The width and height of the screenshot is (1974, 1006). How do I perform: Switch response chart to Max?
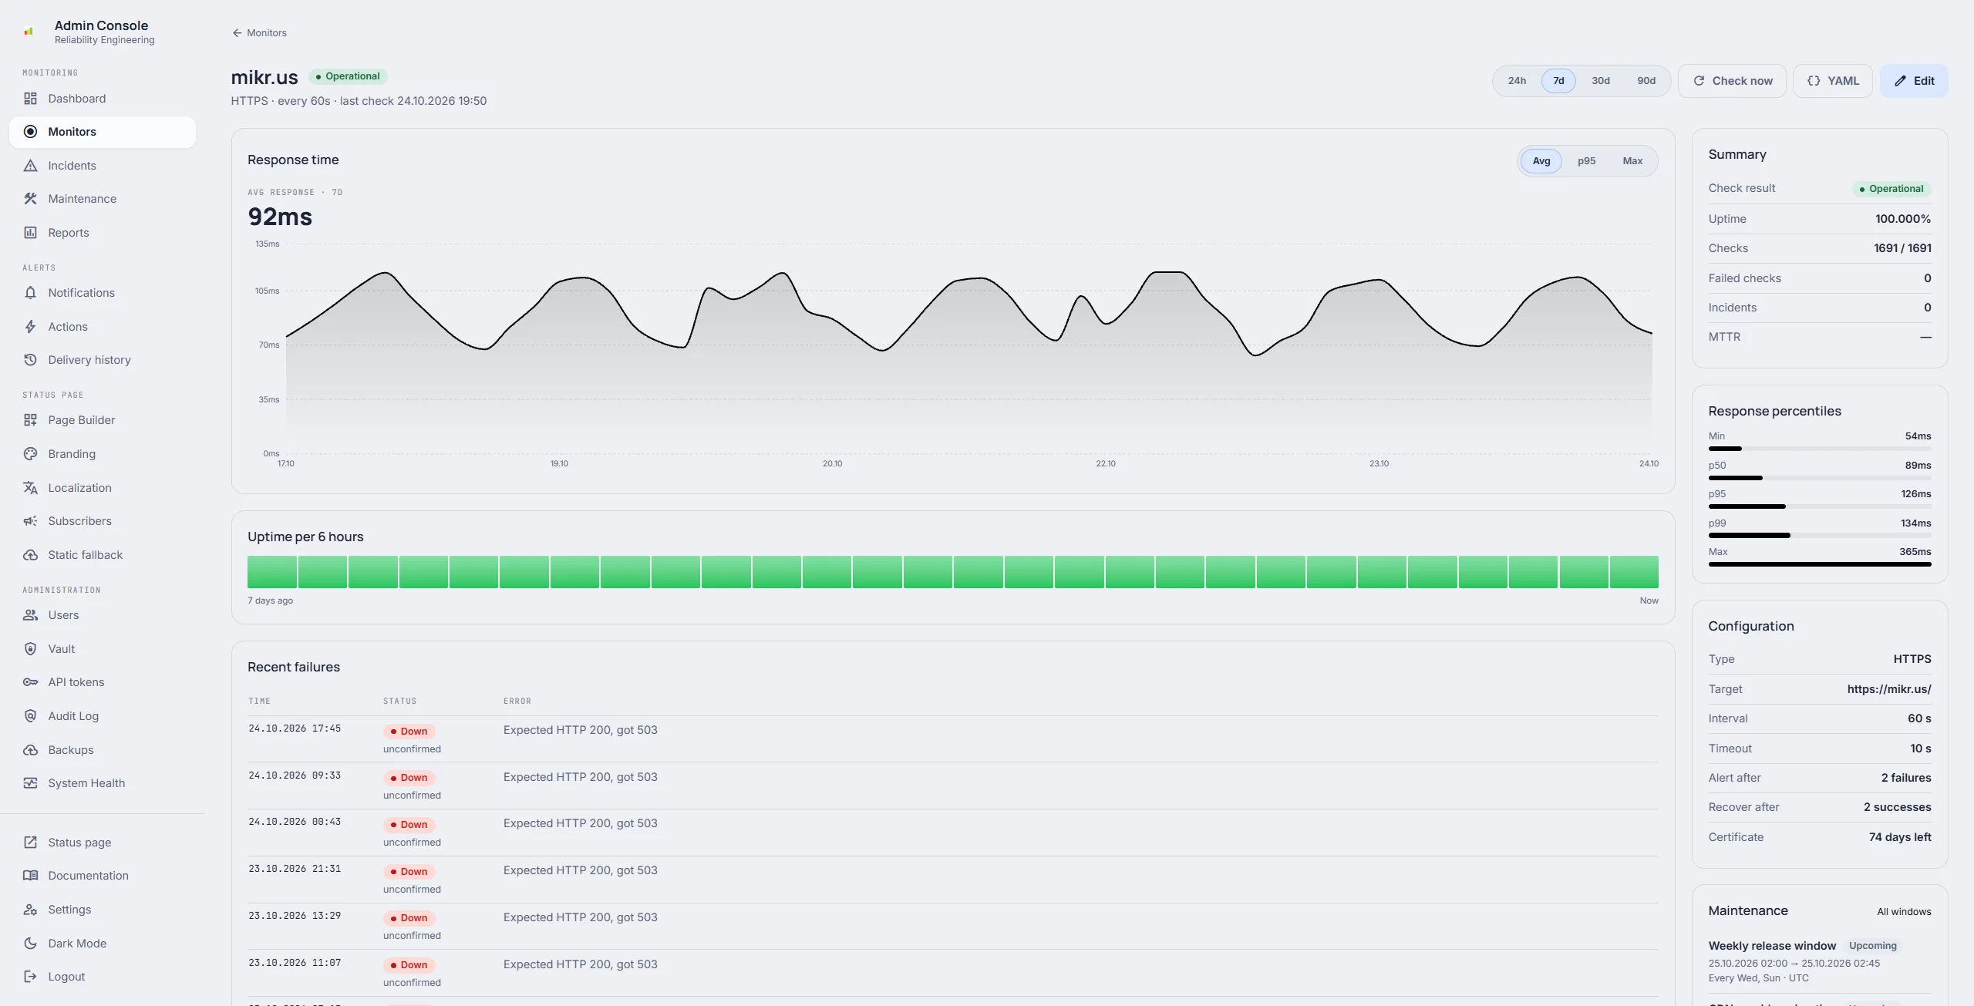pos(1632,161)
